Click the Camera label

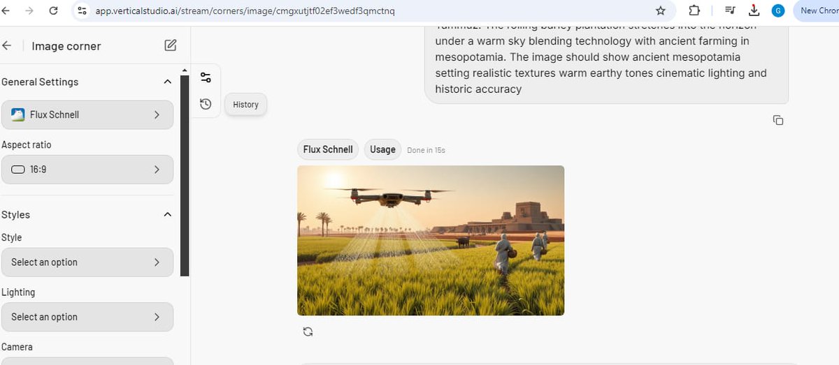[17, 347]
